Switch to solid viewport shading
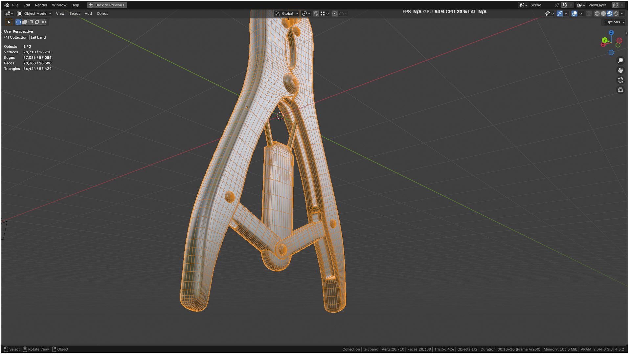This screenshot has width=629, height=354. click(603, 13)
